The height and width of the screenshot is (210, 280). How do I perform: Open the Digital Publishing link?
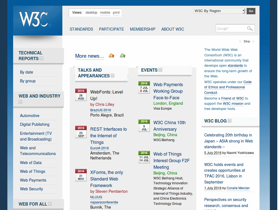coord(35,124)
